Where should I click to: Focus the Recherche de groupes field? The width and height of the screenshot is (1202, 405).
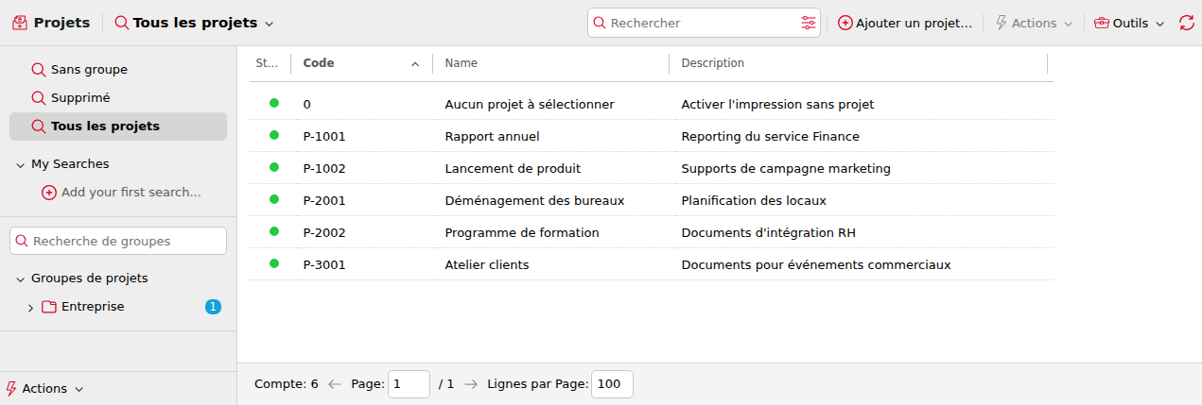(118, 241)
